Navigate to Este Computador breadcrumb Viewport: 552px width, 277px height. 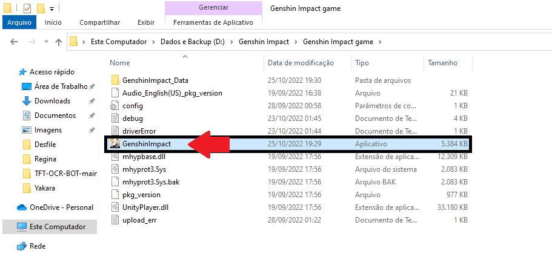[119, 42]
